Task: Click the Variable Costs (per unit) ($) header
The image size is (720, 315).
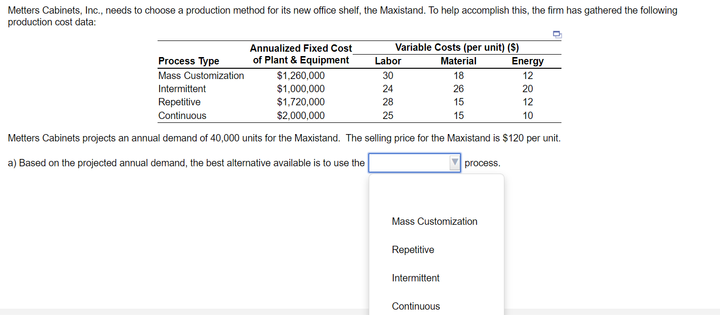Action: point(457,47)
